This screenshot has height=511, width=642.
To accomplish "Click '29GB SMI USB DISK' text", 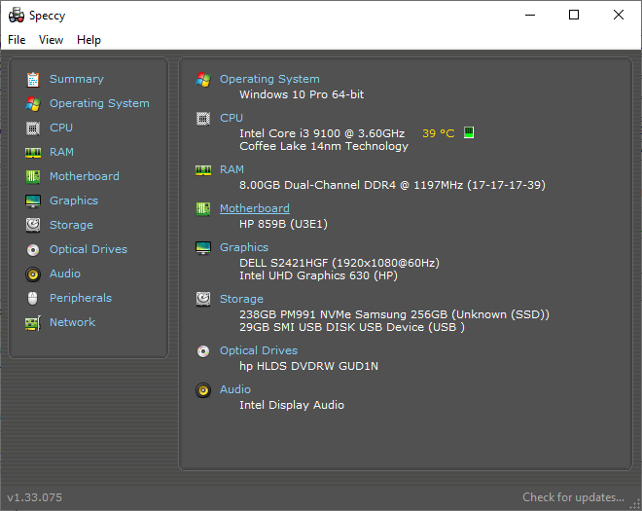I will [298, 327].
